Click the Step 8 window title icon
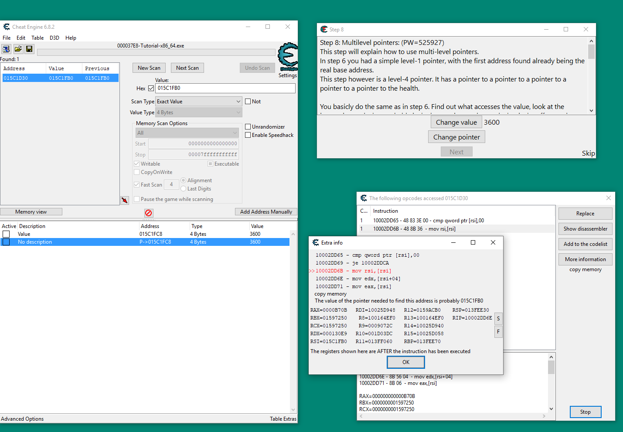This screenshot has height=432, width=623. coord(324,29)
